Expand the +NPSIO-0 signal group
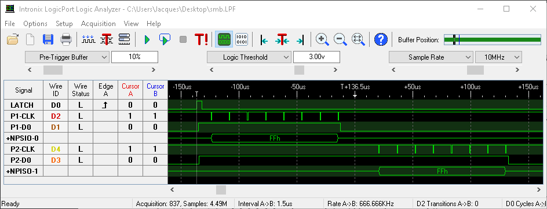Image resolution: width=547 pixels, height=209 pixels. pyautogui.click(x=23, y=138)
